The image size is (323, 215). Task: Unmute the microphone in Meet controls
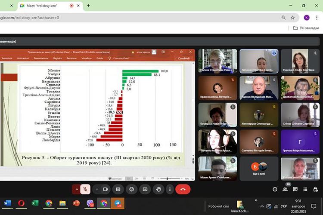86,189
